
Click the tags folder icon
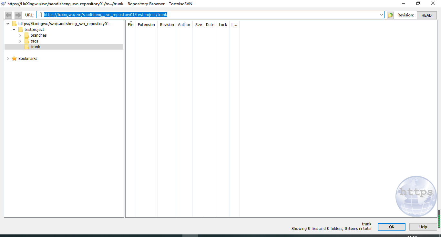click(26, 41)
